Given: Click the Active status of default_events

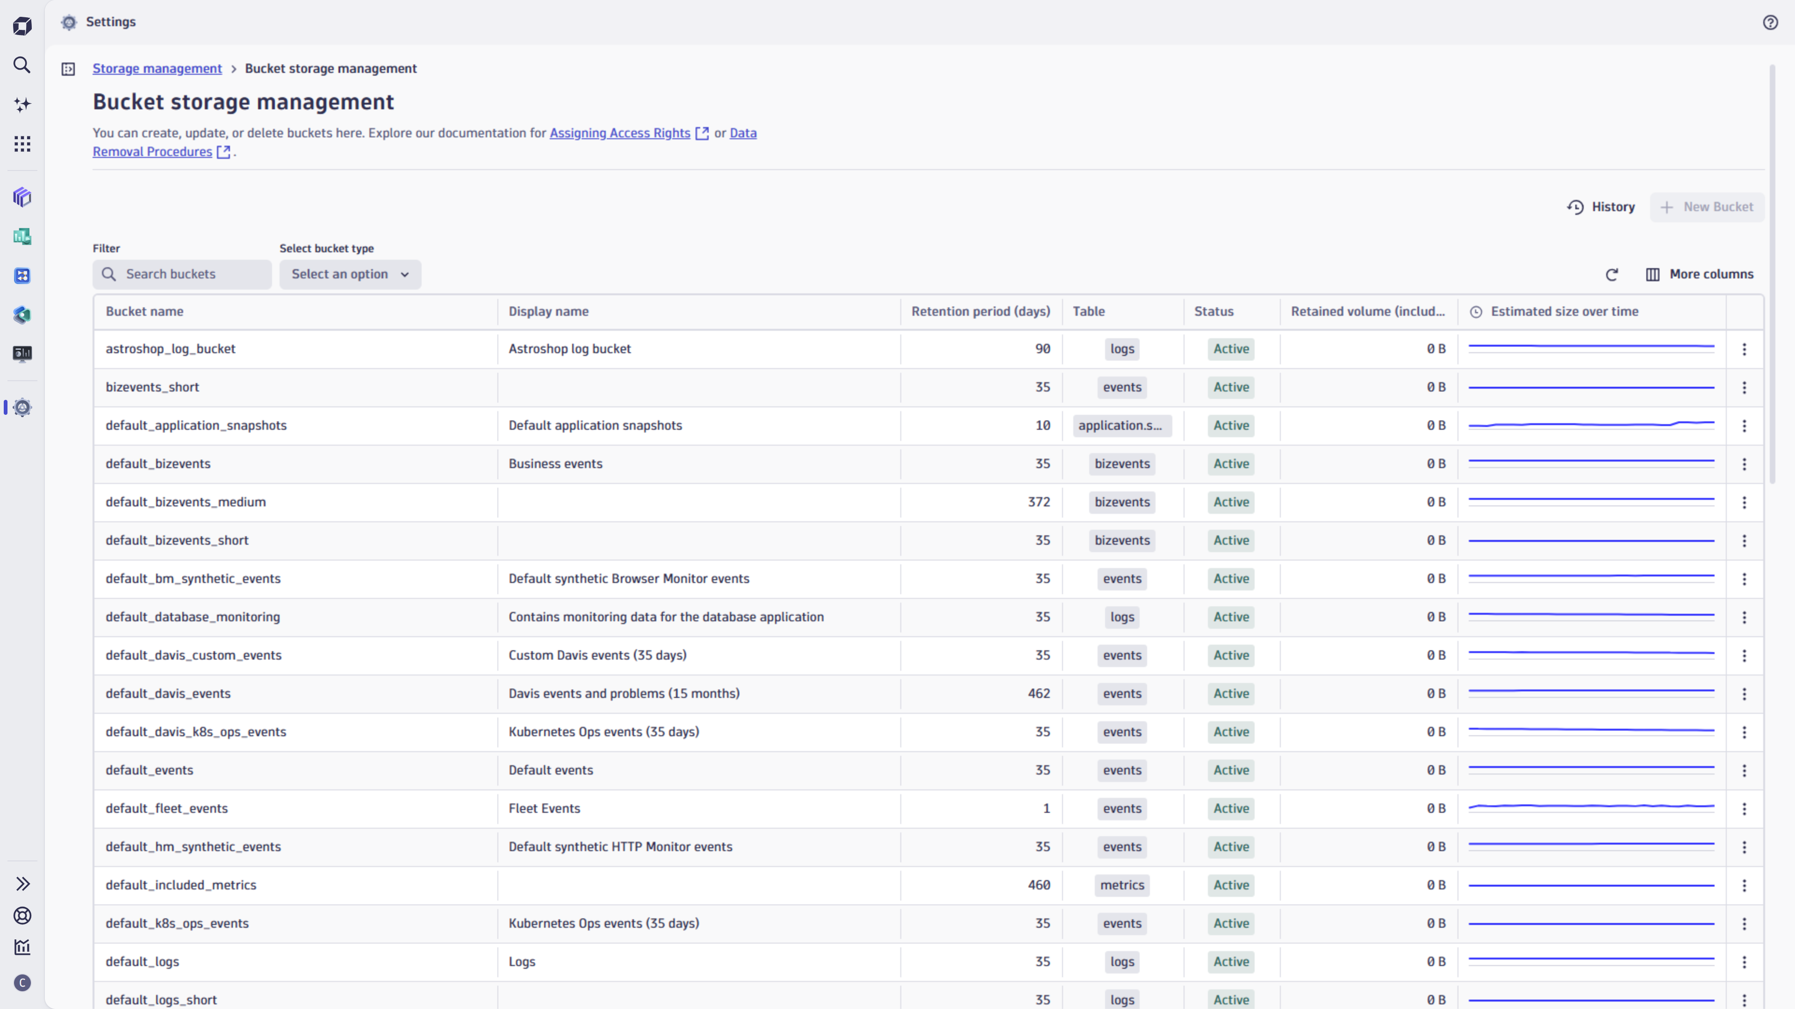Looking at the screenshot, I should (1231, 770).
